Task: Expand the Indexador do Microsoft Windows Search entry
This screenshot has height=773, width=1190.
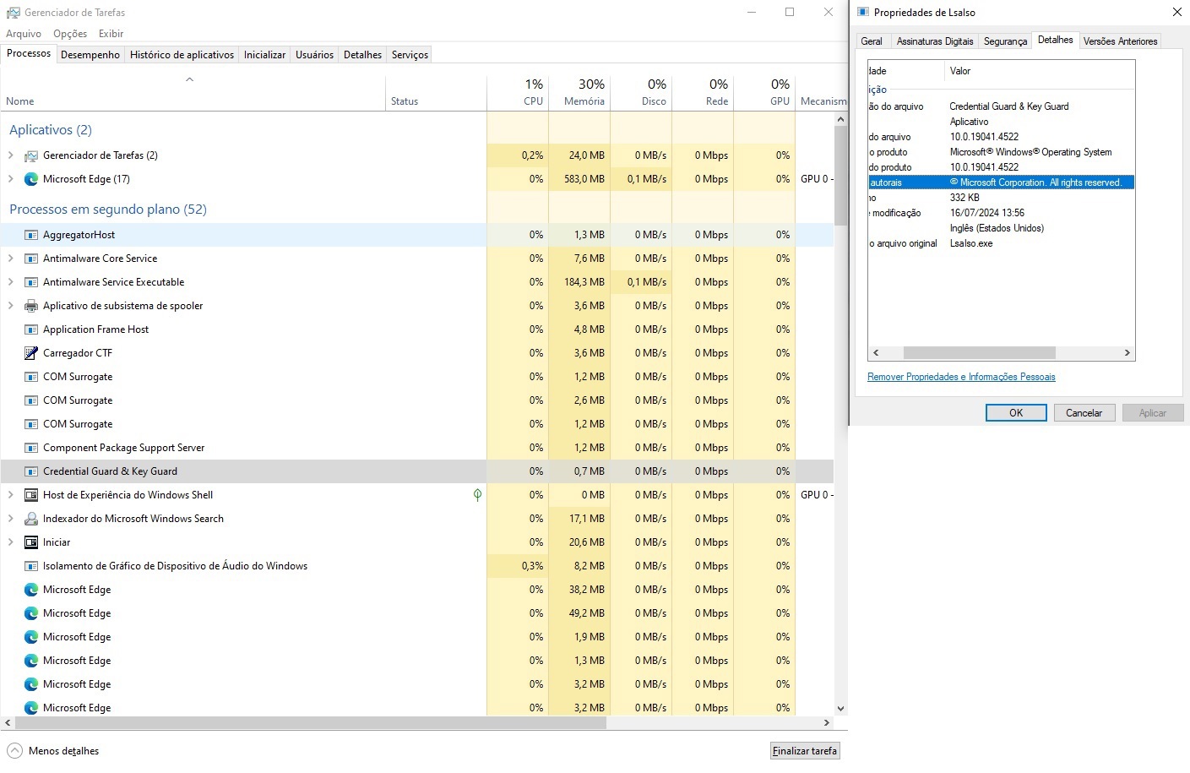Action: point(10,519)
